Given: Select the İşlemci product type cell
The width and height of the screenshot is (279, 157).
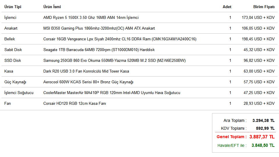Looking at the screenshot, I should (10, 18).
